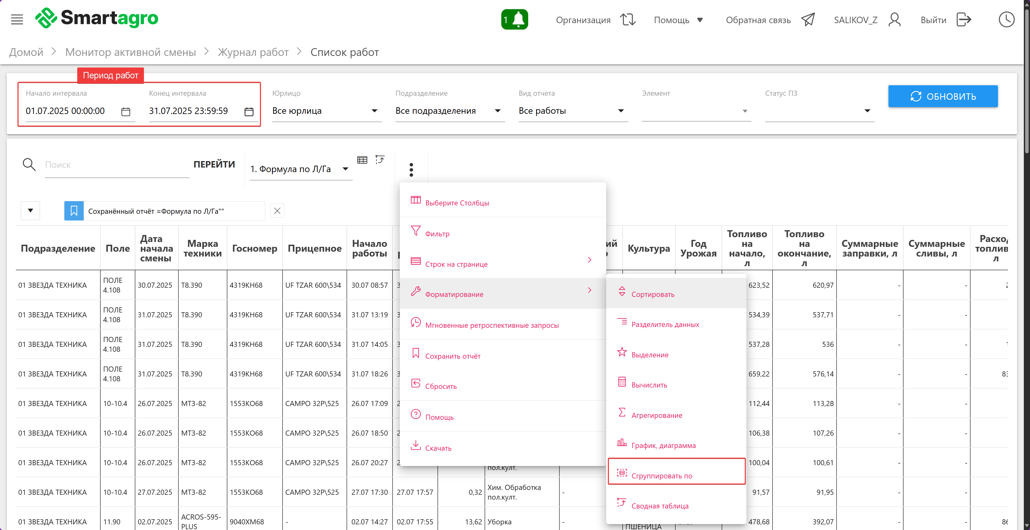Click the clock icon in the header
Screen dimensions: 1030x530
click(x=1006, y=20)
